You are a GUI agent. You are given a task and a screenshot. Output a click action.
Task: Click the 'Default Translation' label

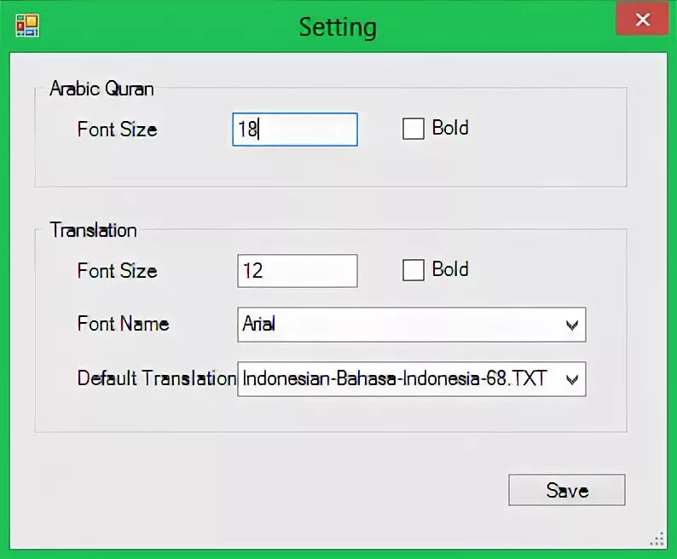point(157,378)
